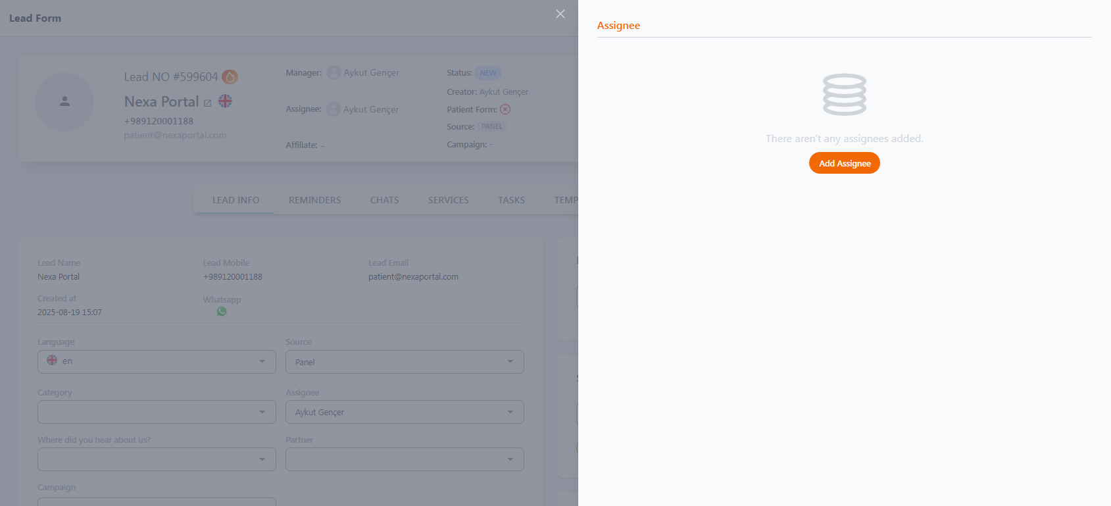Click the Campaign field at the bottom of the form
1111x506 pixels.
(157, 501)
